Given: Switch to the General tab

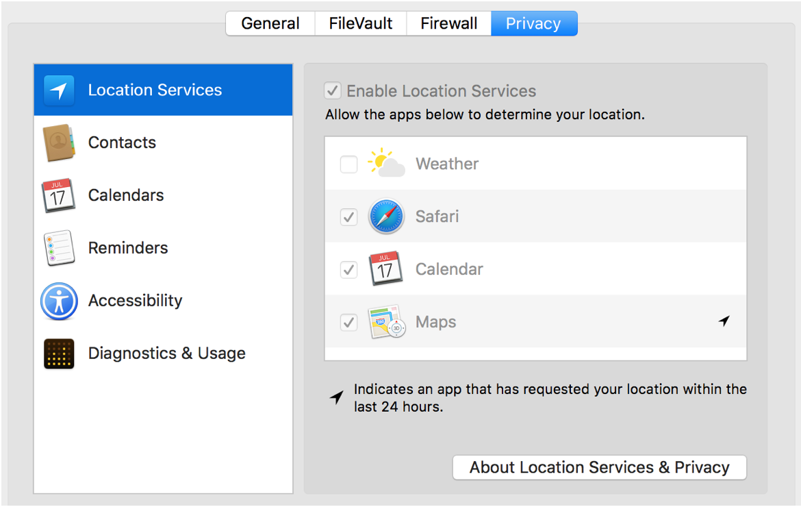Looking at the screenshot, I should (270, 23).
